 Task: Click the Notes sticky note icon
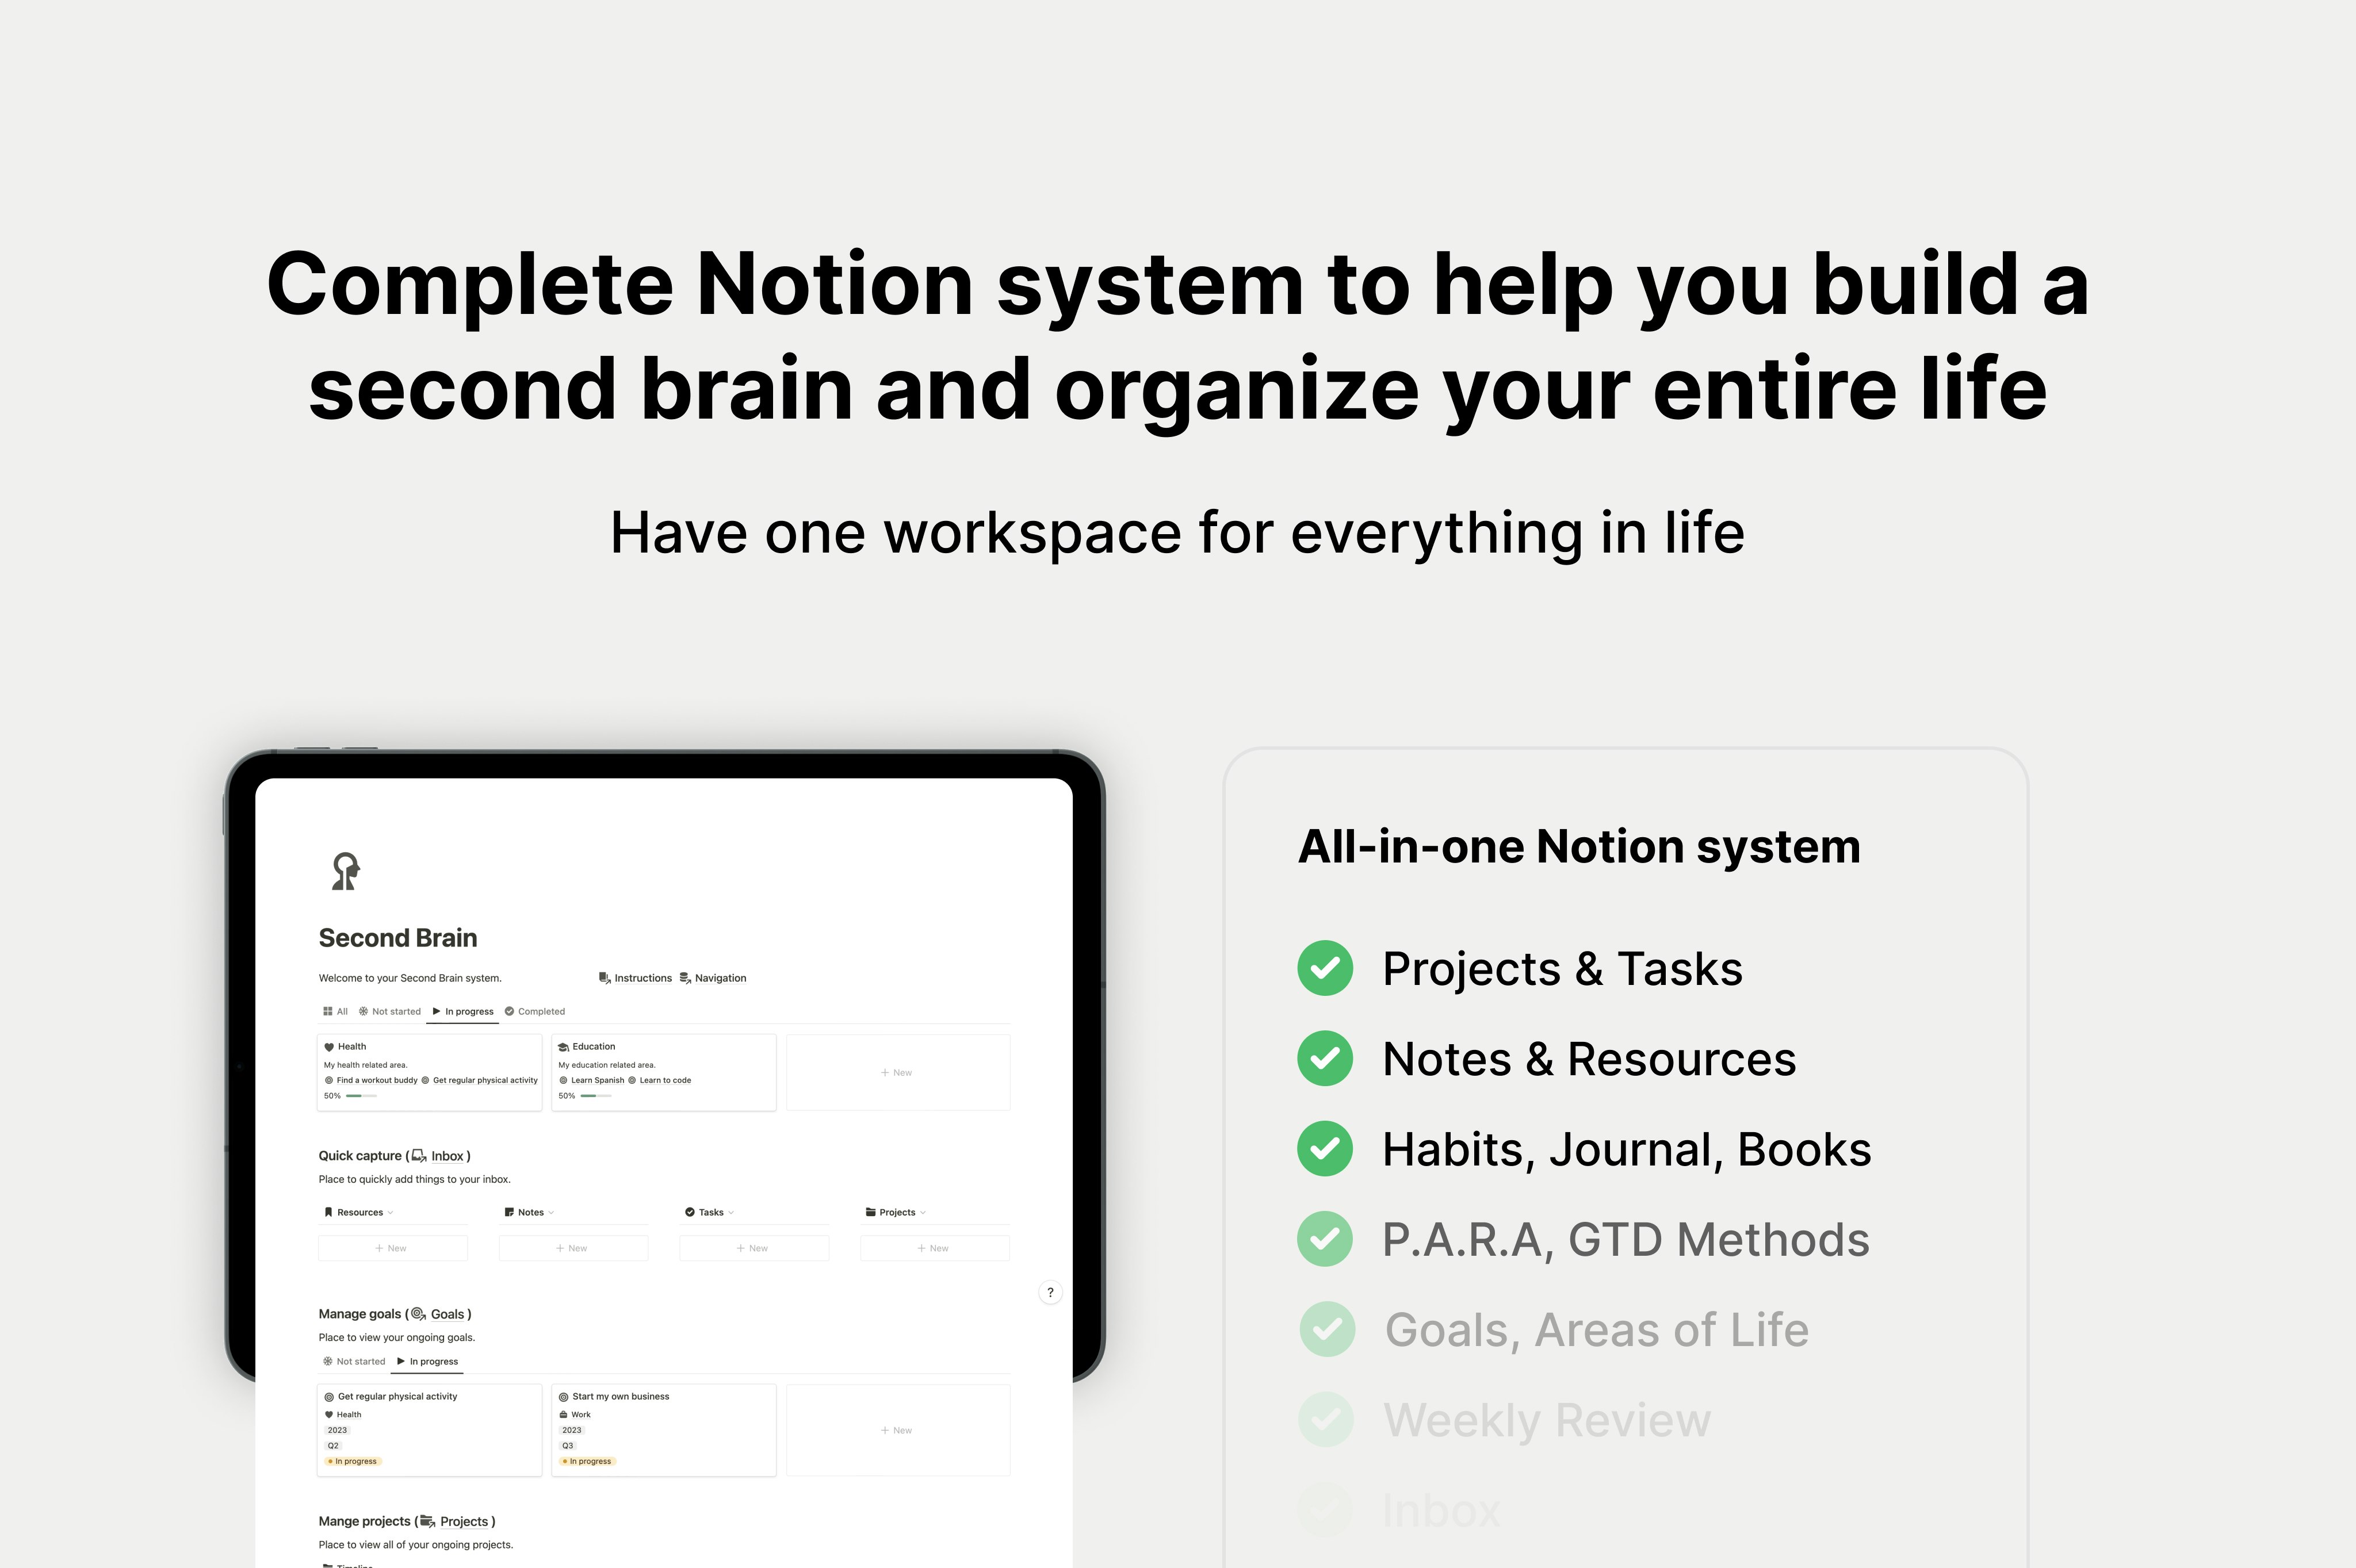pyautogui.click(x=509, y=1212)
